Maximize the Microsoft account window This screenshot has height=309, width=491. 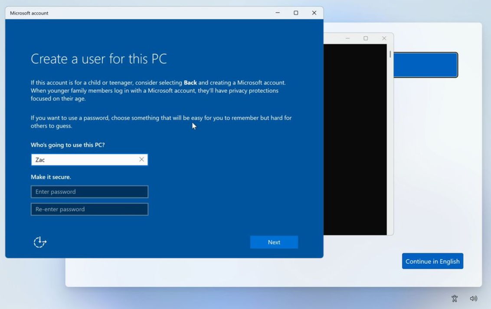tap(296, 13)
